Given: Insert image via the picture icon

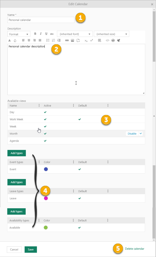Looking at the screenshot, I should pos(72,40).
